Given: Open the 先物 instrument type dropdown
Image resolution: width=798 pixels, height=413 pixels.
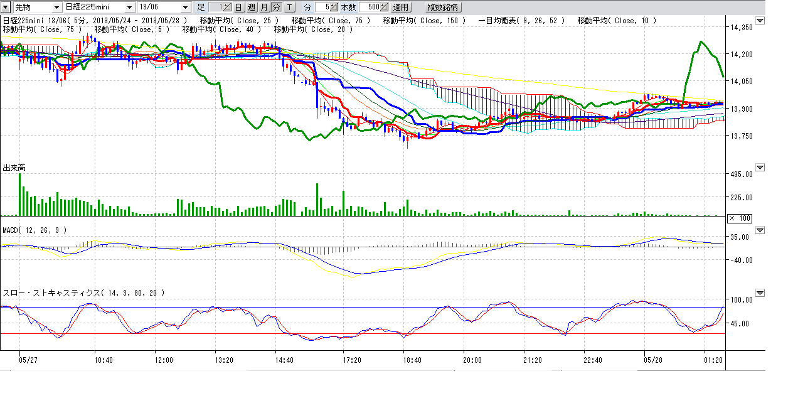Looking at the screenshot, I should coord(57,8).
